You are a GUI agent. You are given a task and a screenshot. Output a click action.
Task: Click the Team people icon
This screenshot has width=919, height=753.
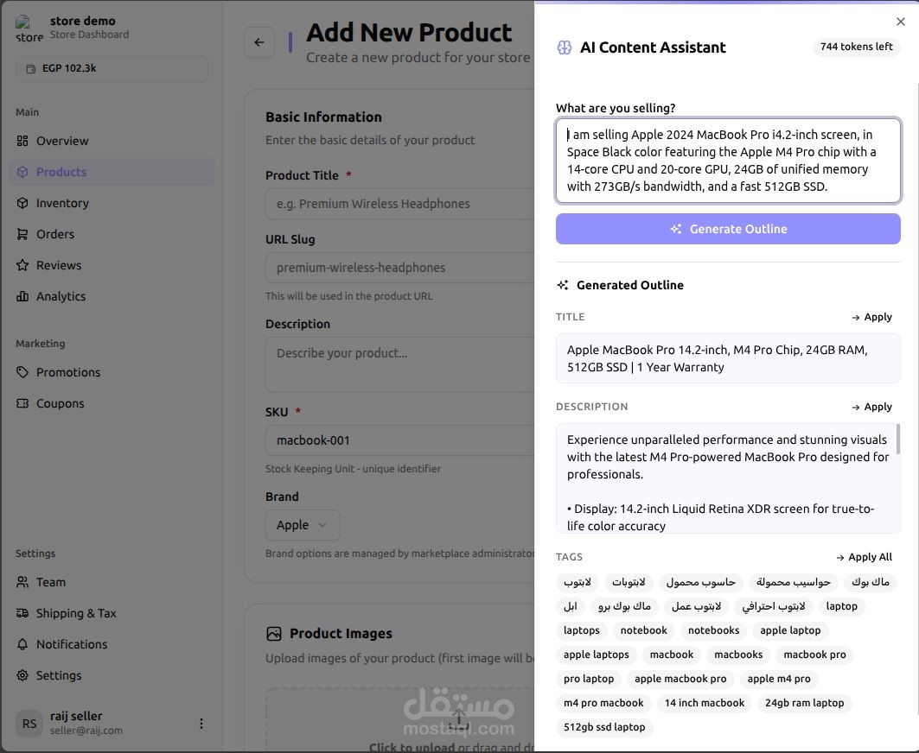click(22, 581)
